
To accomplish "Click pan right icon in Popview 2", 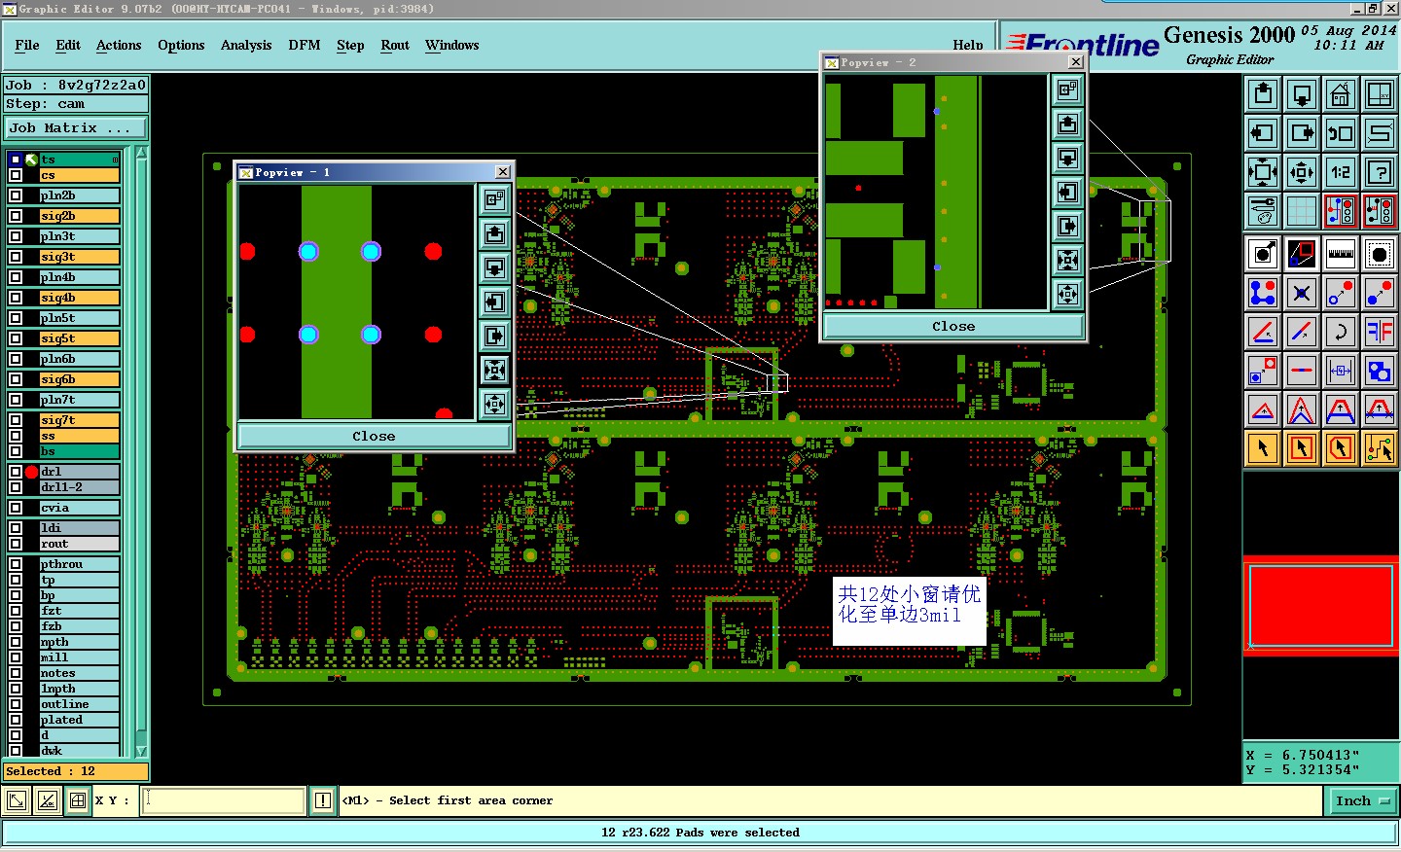I will pos(1067,226).
